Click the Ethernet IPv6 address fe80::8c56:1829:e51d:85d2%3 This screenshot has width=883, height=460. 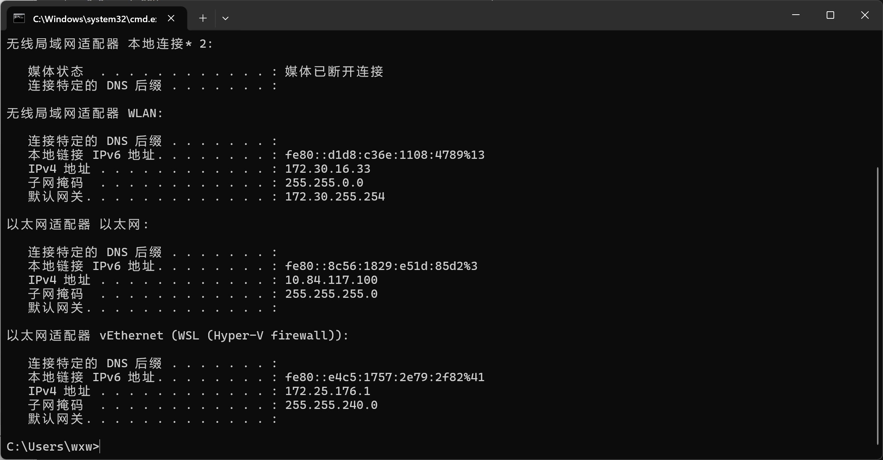click(381, 266)
